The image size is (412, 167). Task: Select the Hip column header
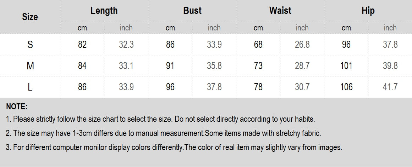pos(368,11)
